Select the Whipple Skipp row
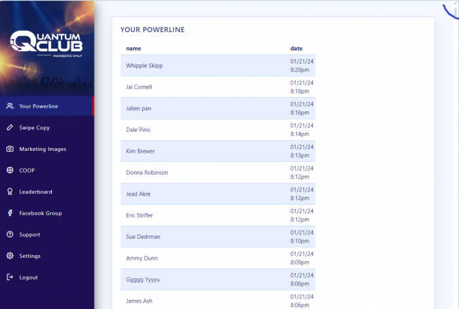Viewport: 459px width, 309px height. pyautogui.click(x=144, y=66)
